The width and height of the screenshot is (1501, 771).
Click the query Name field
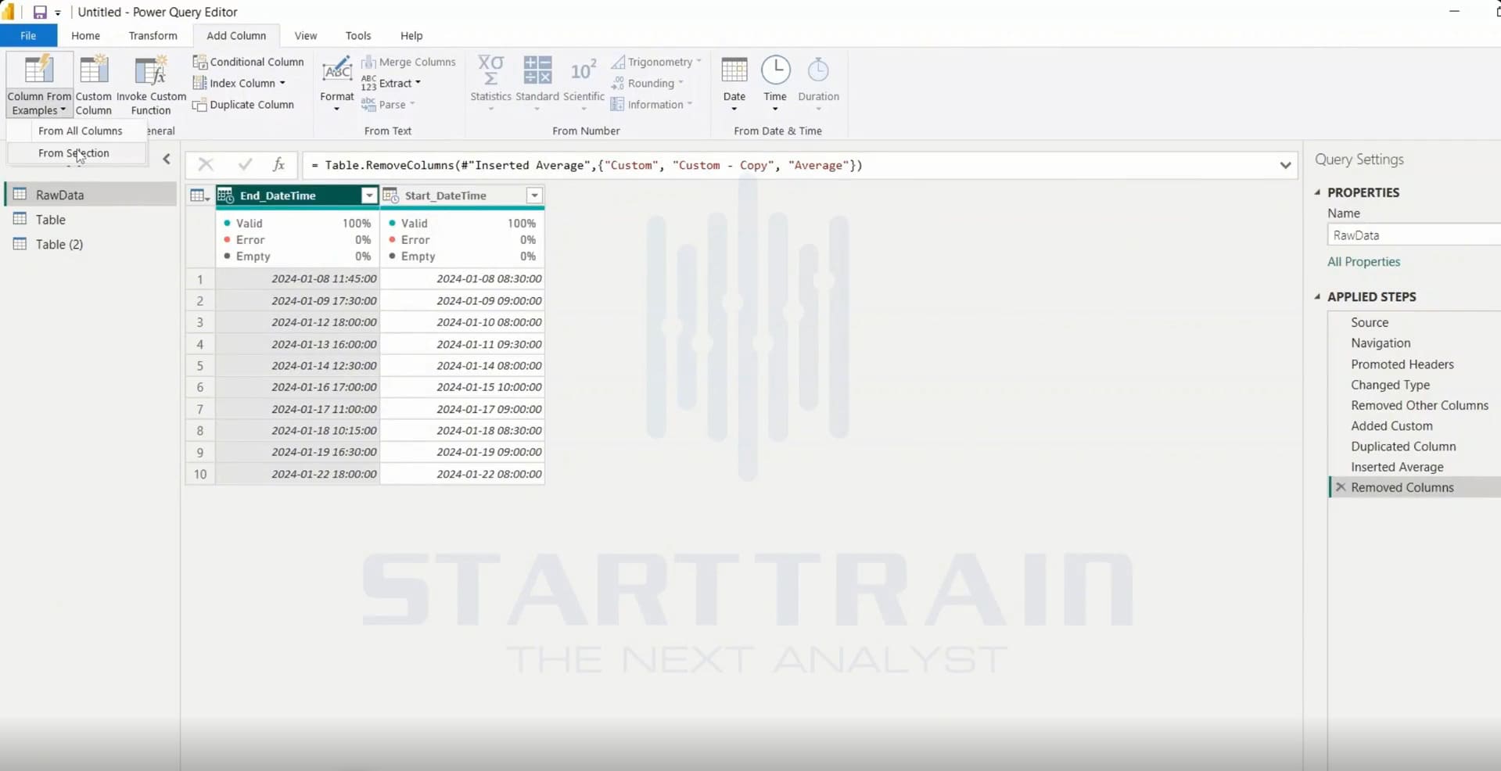[x=1414, y=235]
